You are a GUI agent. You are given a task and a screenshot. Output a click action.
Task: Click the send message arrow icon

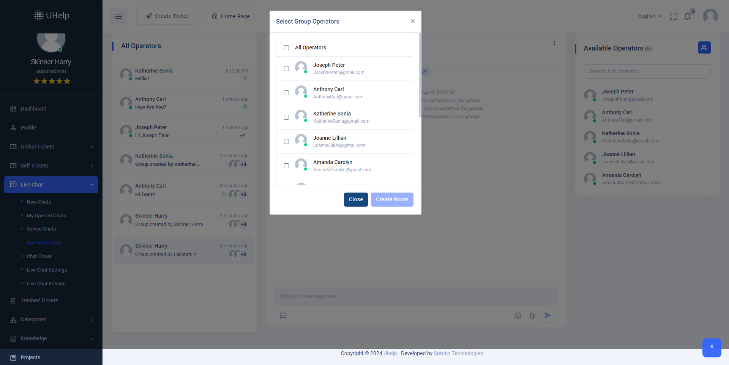548,315
